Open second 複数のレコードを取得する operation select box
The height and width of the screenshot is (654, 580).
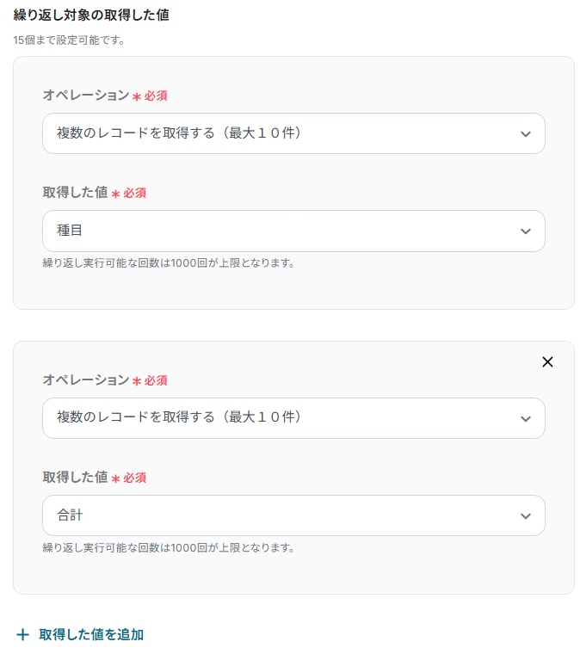tap(275, 418)
